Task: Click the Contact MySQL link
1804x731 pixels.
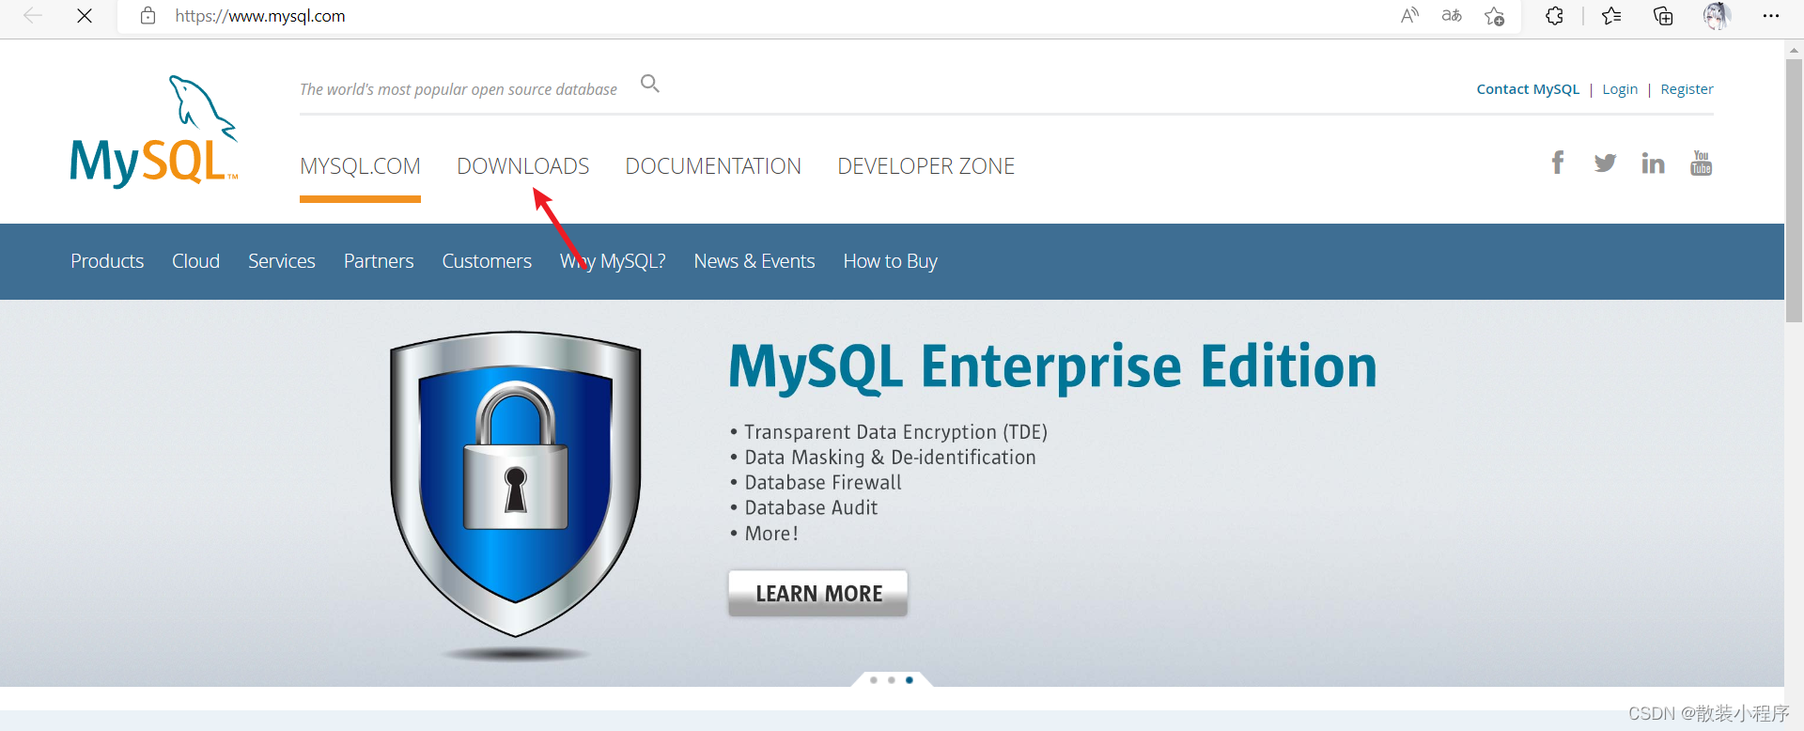Action: click(x=1528, y=89)
